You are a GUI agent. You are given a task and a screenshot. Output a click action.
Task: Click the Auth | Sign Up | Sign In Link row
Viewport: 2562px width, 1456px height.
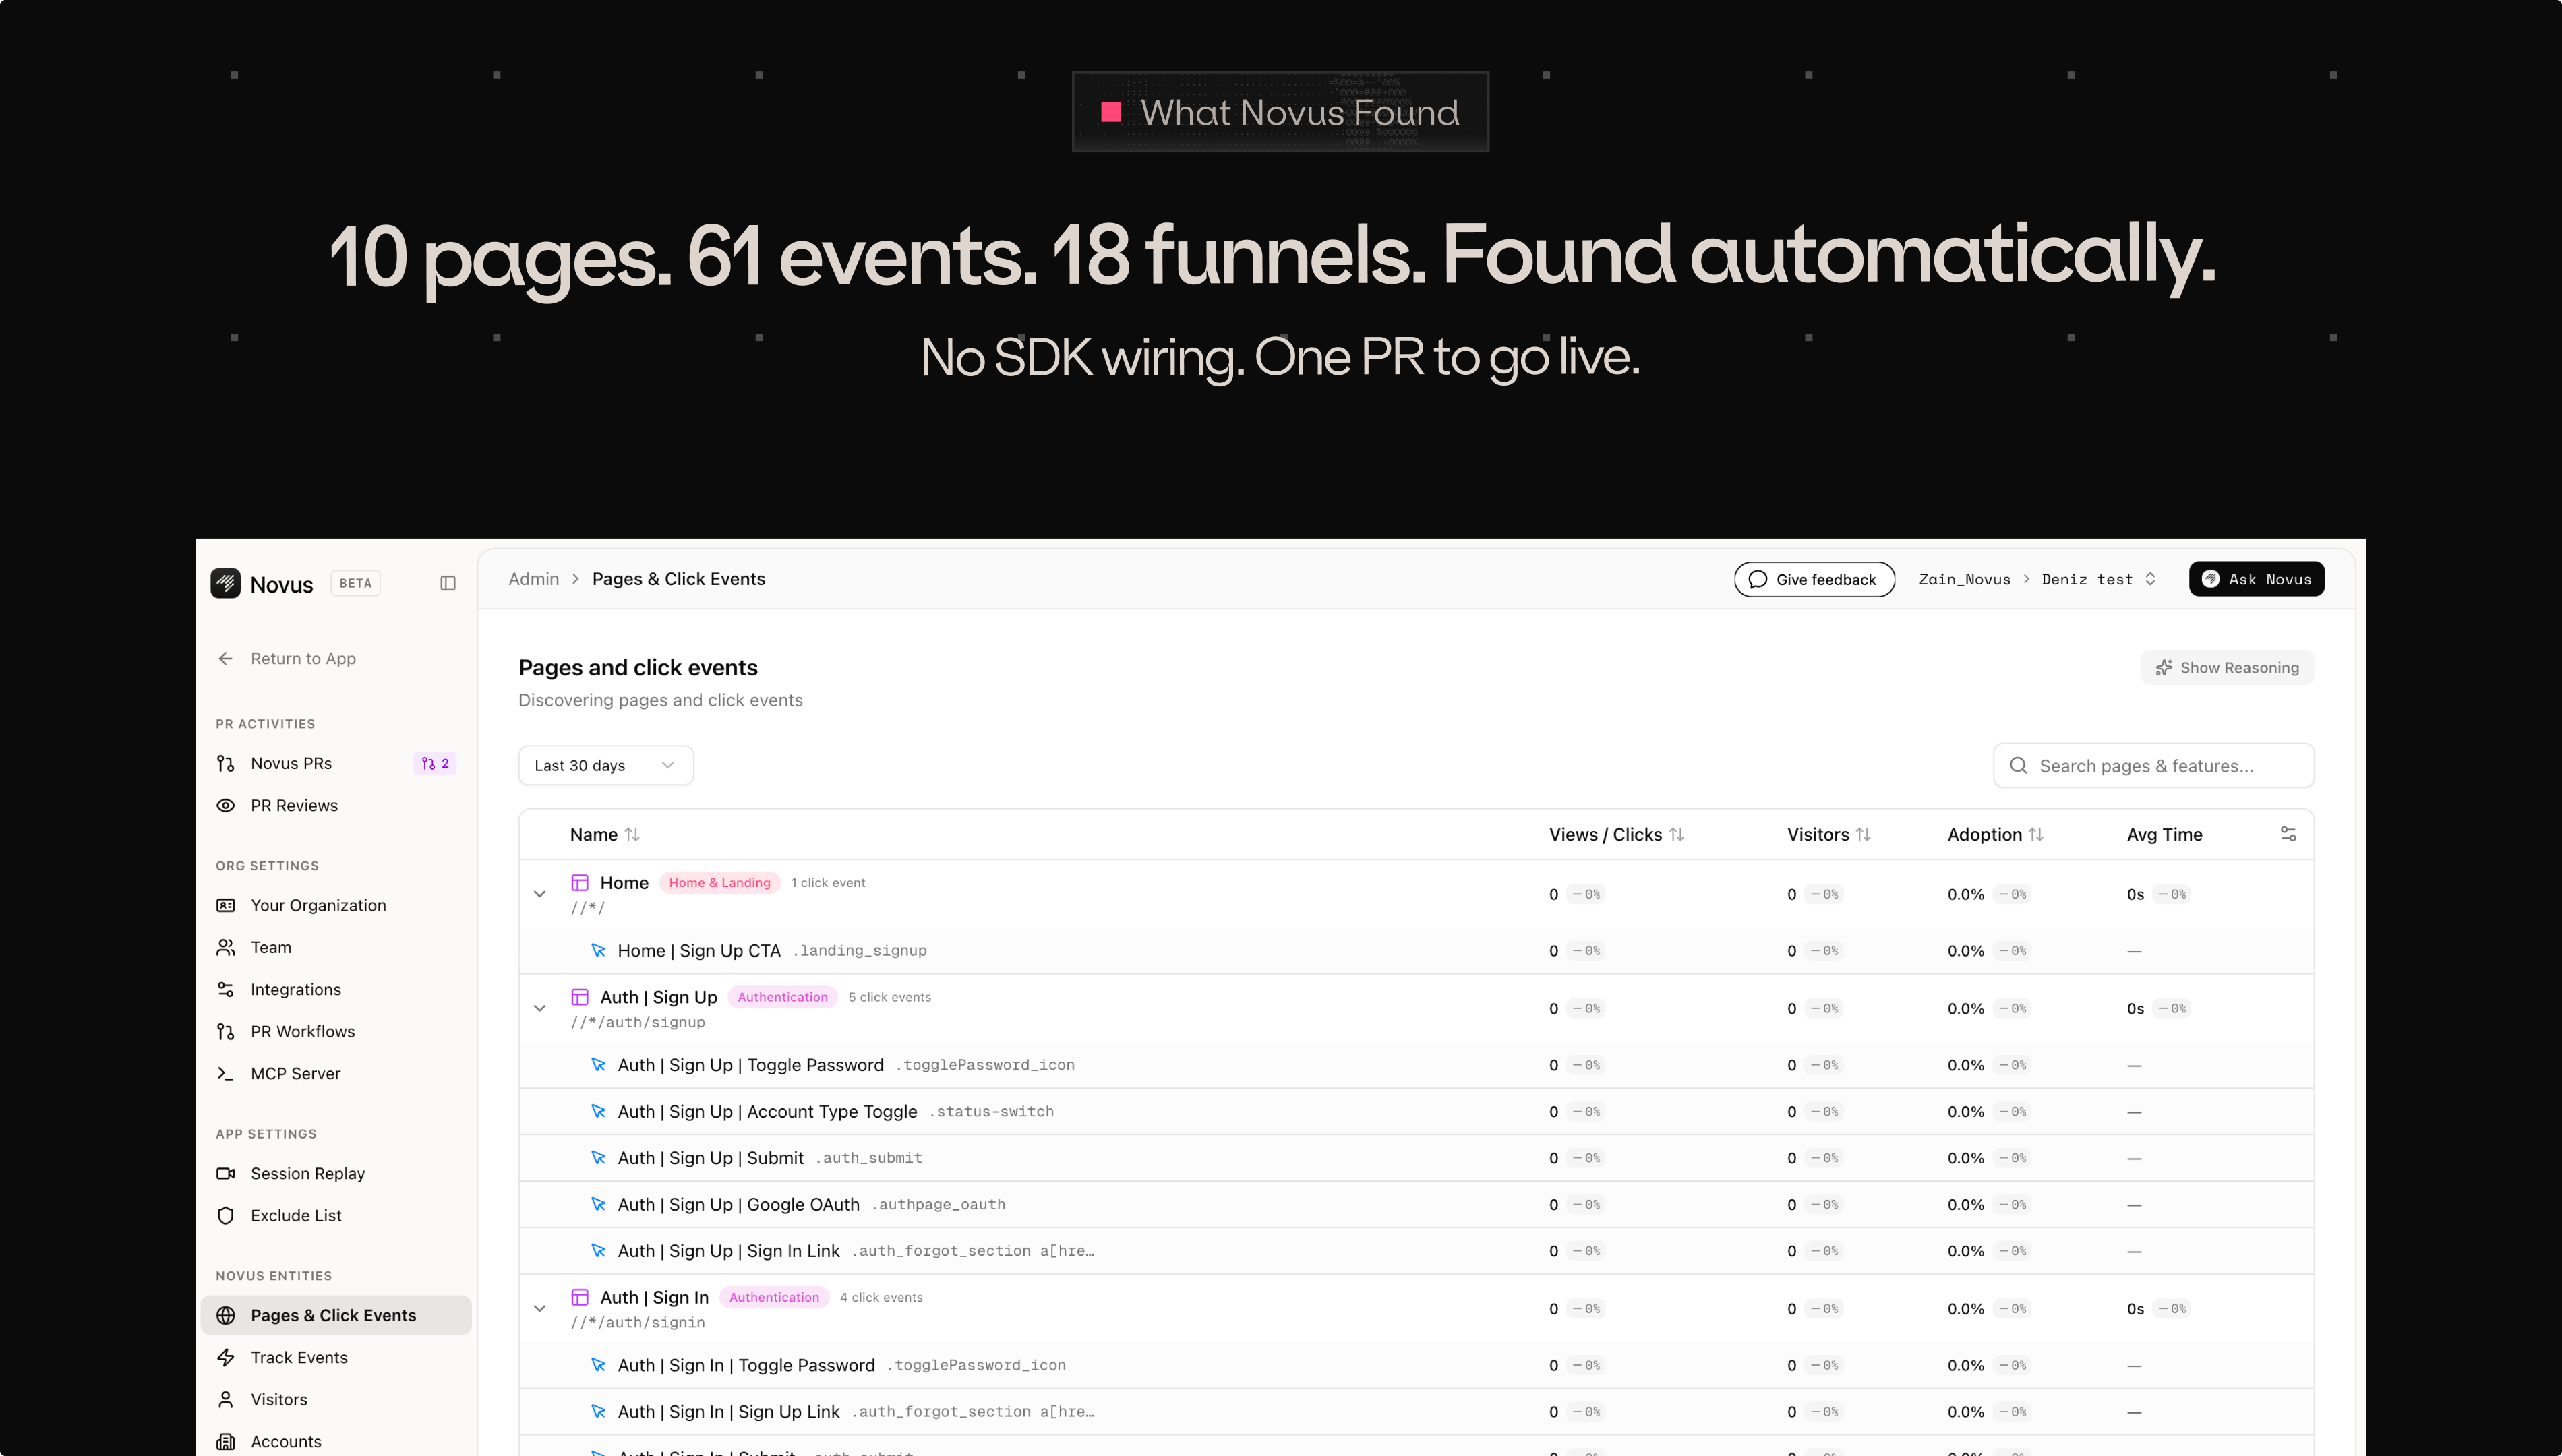pos(1416,1251)
